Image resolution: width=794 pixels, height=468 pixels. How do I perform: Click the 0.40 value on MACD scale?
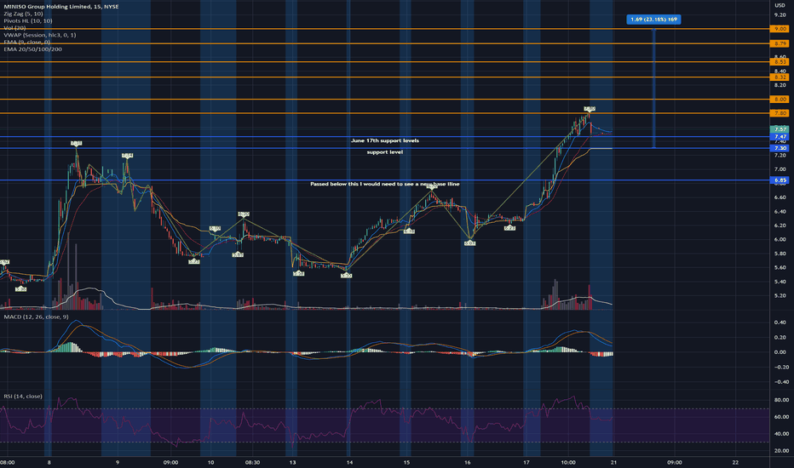click(780, 322)
